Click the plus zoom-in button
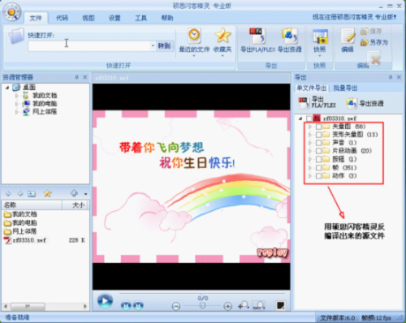This screenshot has height=323, width=406. pos(227,306)
